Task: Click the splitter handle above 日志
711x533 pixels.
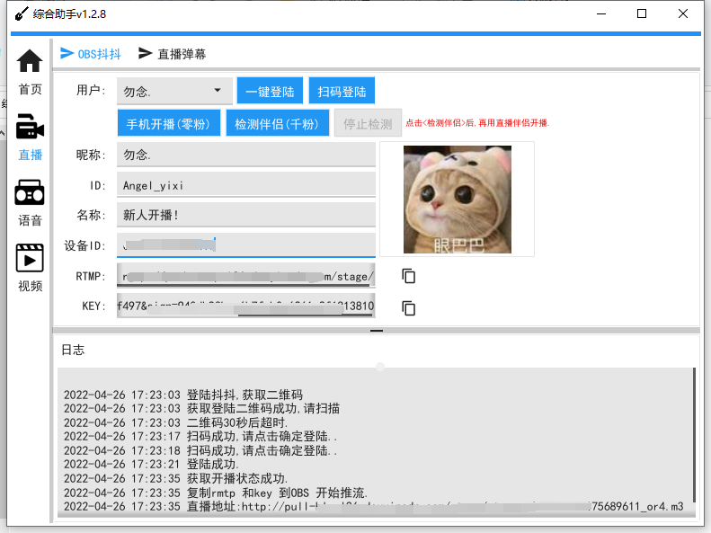Action: click(x=377, y=331)
